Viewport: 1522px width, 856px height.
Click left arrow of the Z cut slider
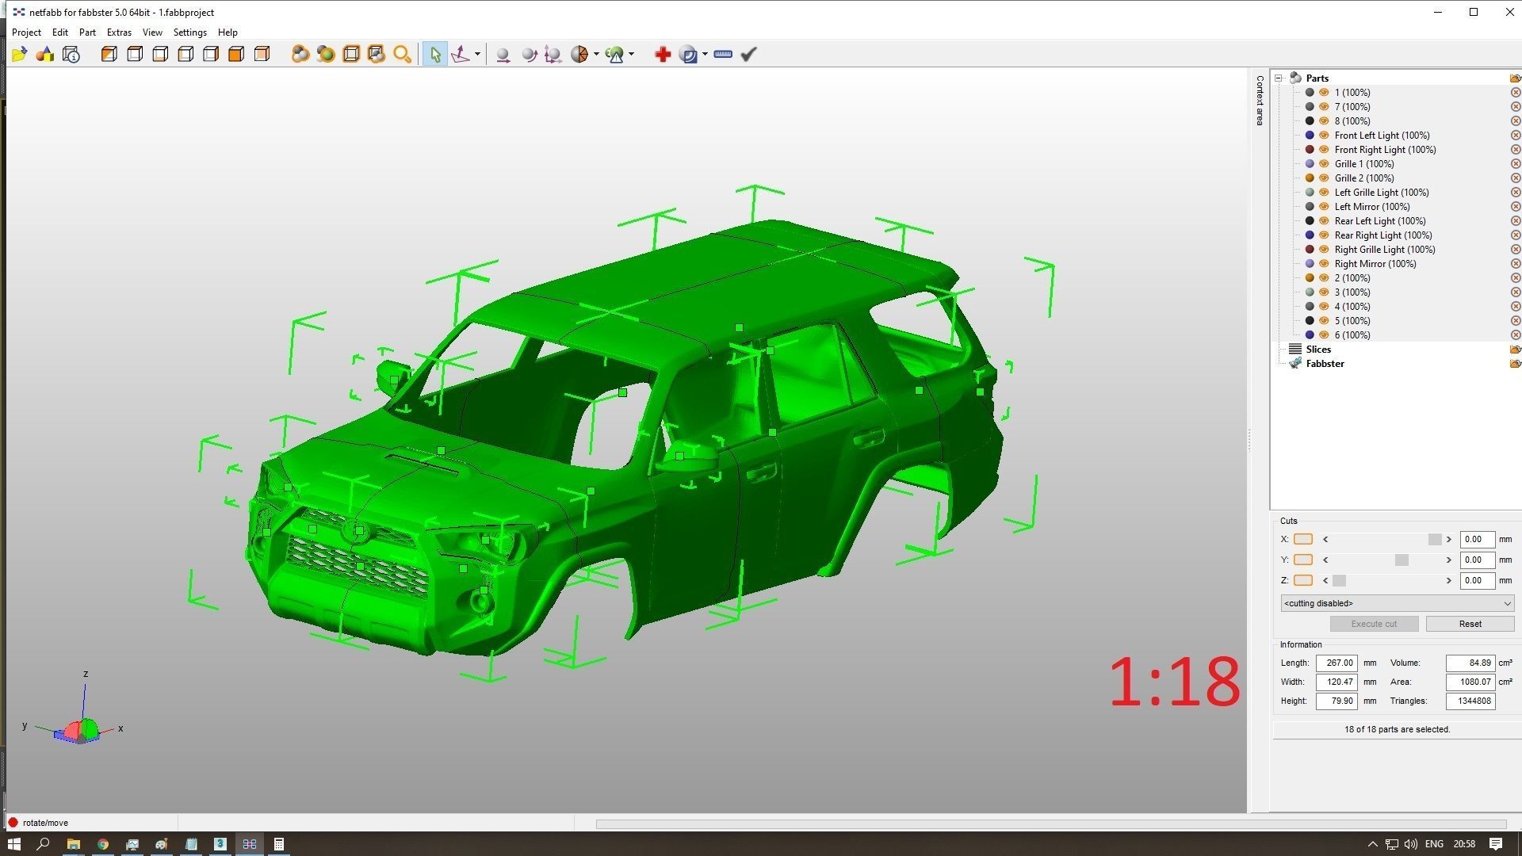1325,580
